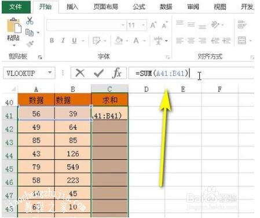
Task: Click cell A45 with value 79
Action: [x=36, y=166]
